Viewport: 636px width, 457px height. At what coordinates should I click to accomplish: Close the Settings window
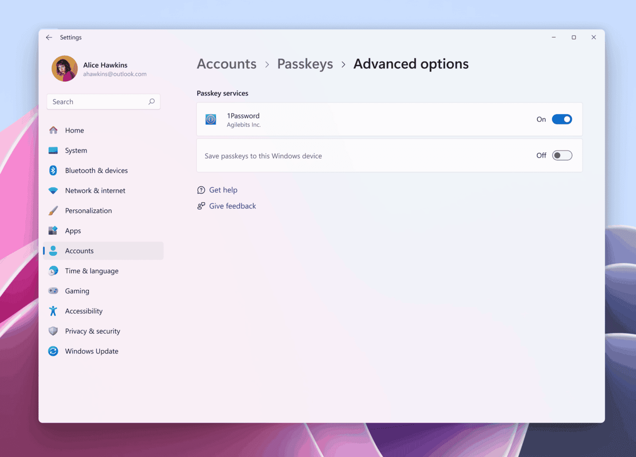594,37
